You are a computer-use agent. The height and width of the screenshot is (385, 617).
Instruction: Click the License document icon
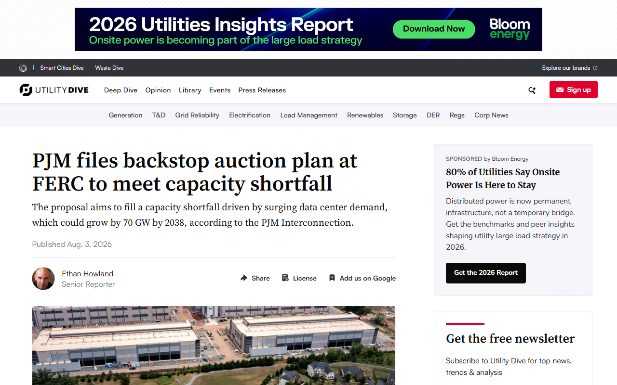click(285, 278)
